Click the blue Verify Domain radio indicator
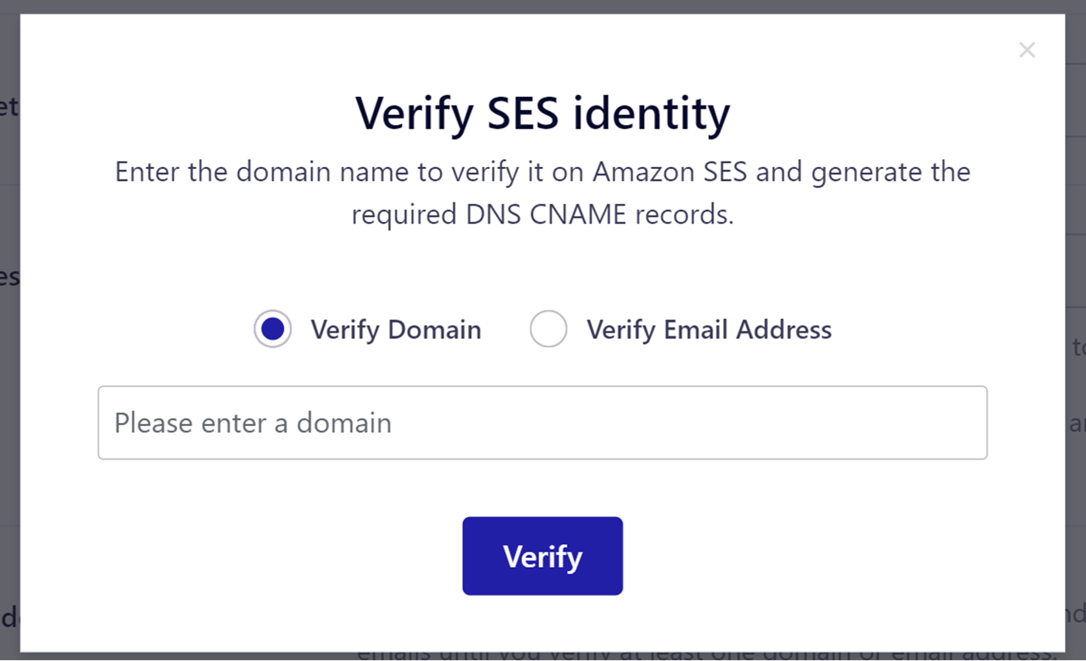 [x=272, y=329]
